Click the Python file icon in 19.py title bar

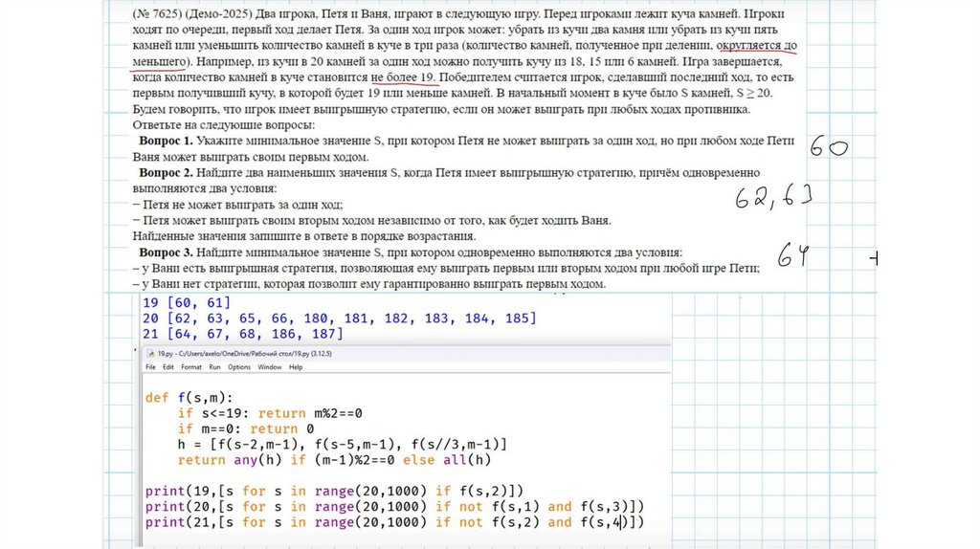(x=150, y=354)
